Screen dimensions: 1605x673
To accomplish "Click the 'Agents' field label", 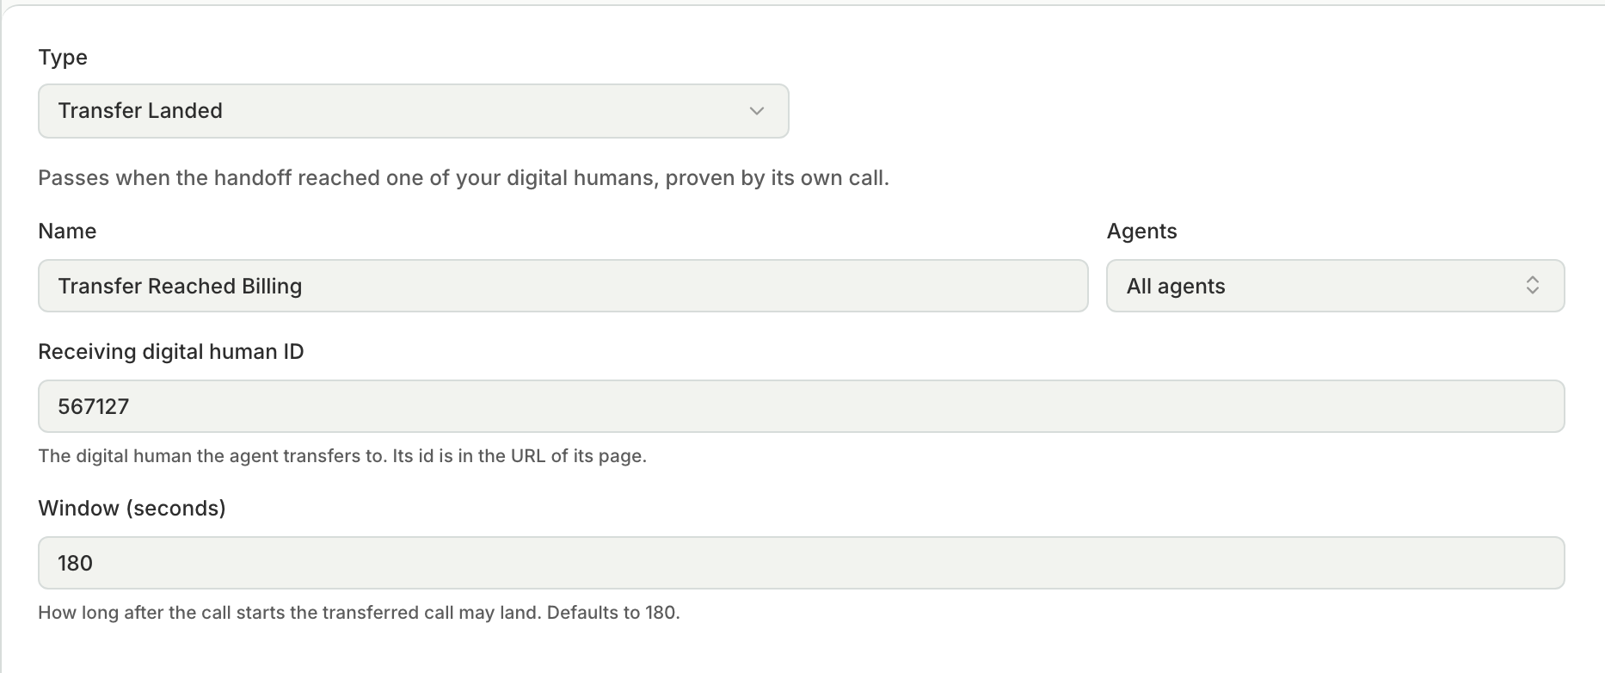I will [x=1141, y=231].
